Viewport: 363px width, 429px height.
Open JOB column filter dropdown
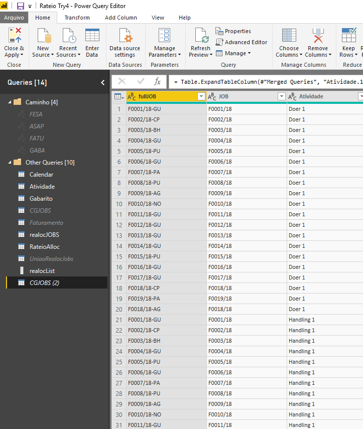click(x=282, y=96)
